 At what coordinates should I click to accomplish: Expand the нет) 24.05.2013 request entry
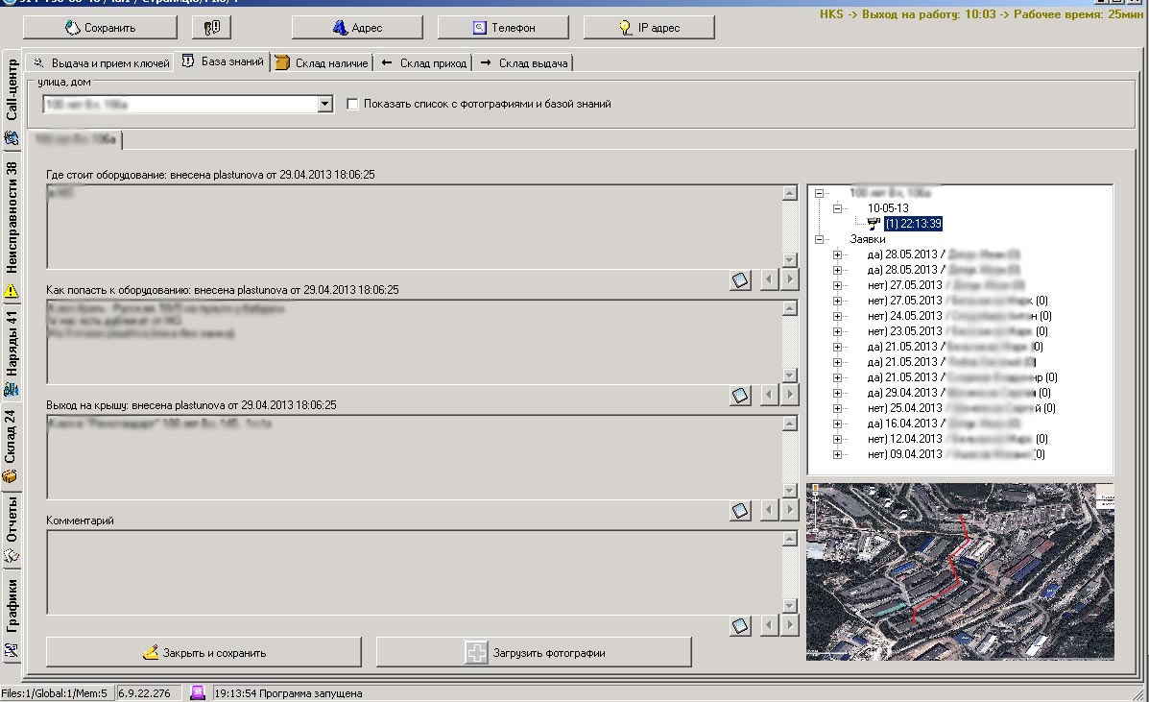click(838, 317)
